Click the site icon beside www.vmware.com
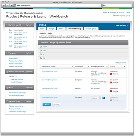This screenshot has height=137, width=135. [x=15, y=5]
